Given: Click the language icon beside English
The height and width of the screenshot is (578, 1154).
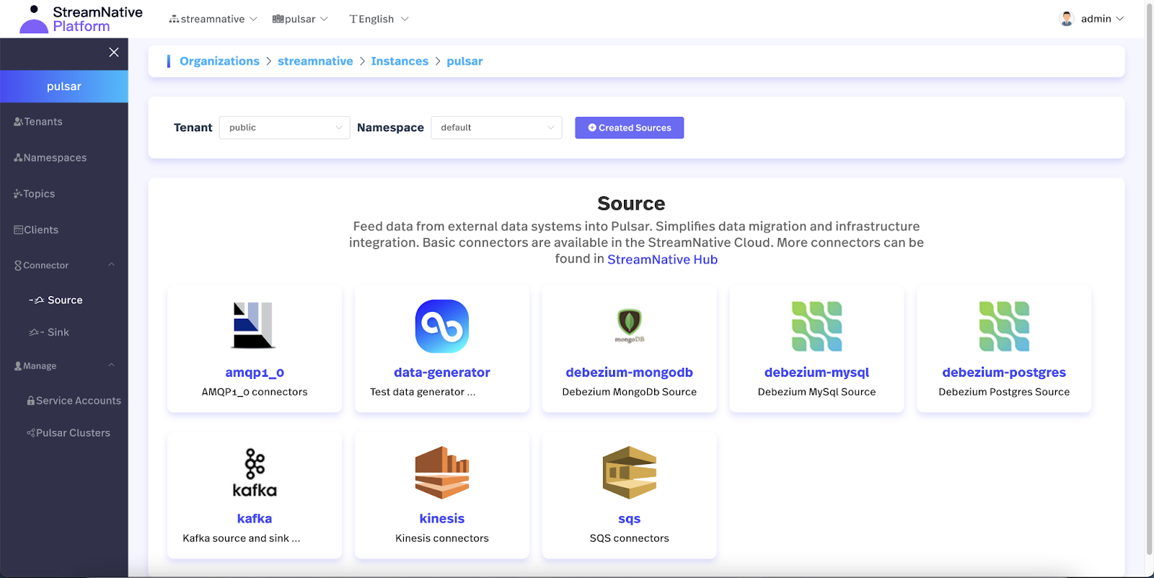Looking at the screenshot, I should click(353, 19).
